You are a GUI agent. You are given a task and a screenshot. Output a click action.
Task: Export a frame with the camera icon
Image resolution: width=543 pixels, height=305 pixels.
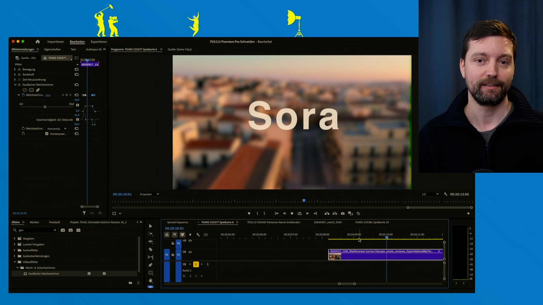tap(343, 213)
